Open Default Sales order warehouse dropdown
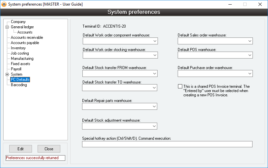The height and width of the screenshot is (168, 268). 250,41
